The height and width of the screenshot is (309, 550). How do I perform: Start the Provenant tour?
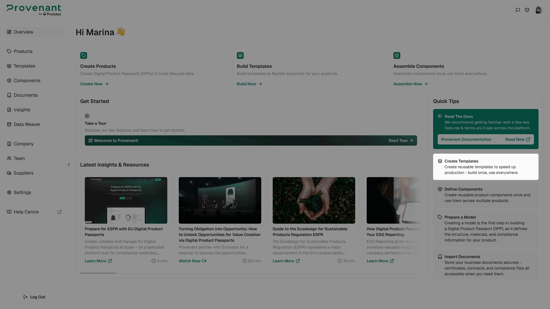coord(401,140)
